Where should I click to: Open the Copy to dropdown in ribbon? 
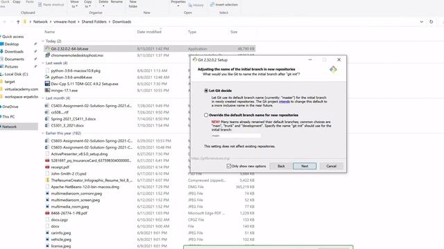point(88,4)
